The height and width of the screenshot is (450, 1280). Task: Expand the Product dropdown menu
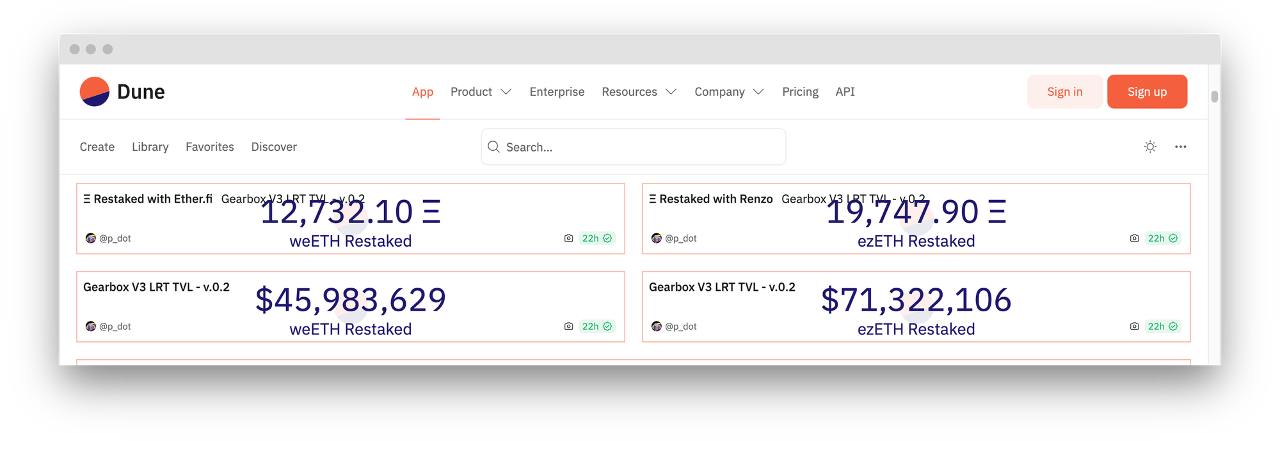(x=481, y=92)
